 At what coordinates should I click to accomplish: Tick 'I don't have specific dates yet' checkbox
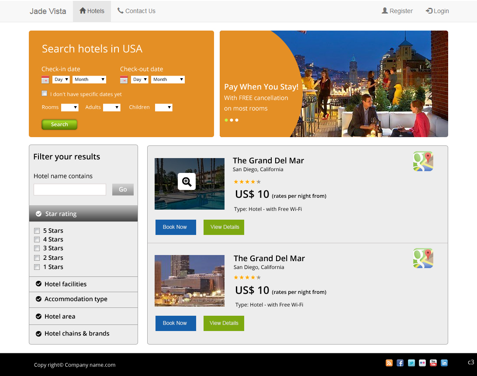(45, 93)
